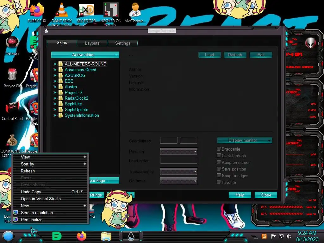Viewport: 324px width, 243px height.
Task: Toggle the Click through checkbox
Action: point(219,155)
